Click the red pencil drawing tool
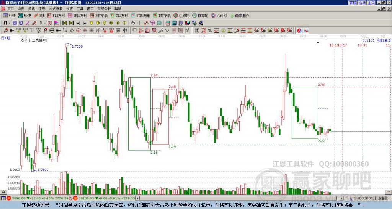This screenshot has height=209, width=392. pyautogui.click(x=5, y=31)
